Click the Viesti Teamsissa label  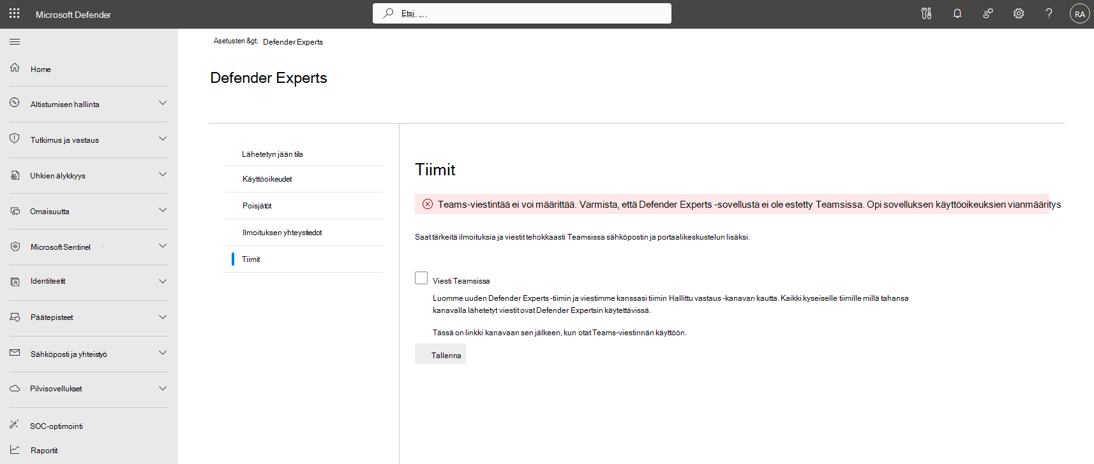point(461,281)
